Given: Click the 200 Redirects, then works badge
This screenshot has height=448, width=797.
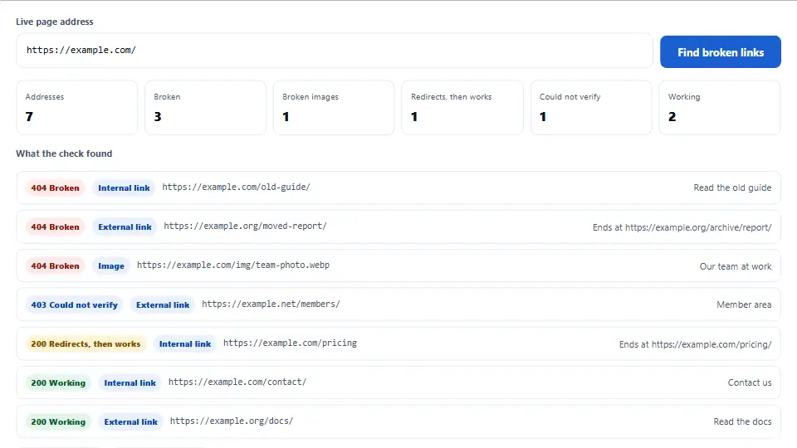Looking at the screenshot, I should (86, 343).
